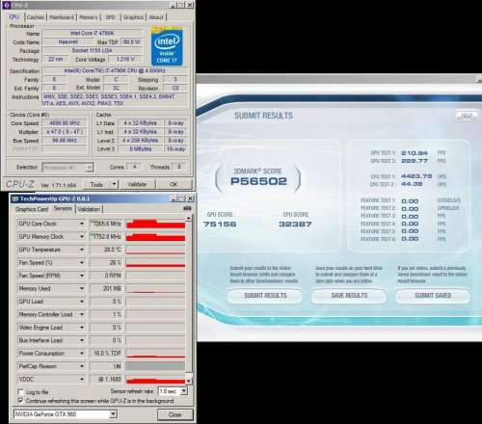The width and height of the screenshot is (482, 424).
Task: Toggle Continue refreshing in background checkbox
Action: [x=20, y=401]
